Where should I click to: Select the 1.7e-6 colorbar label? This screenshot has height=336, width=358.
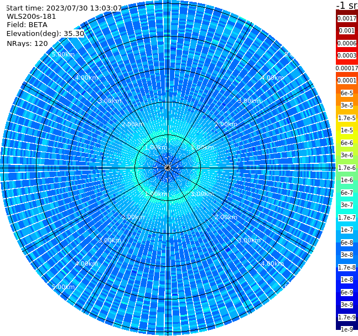347,168
